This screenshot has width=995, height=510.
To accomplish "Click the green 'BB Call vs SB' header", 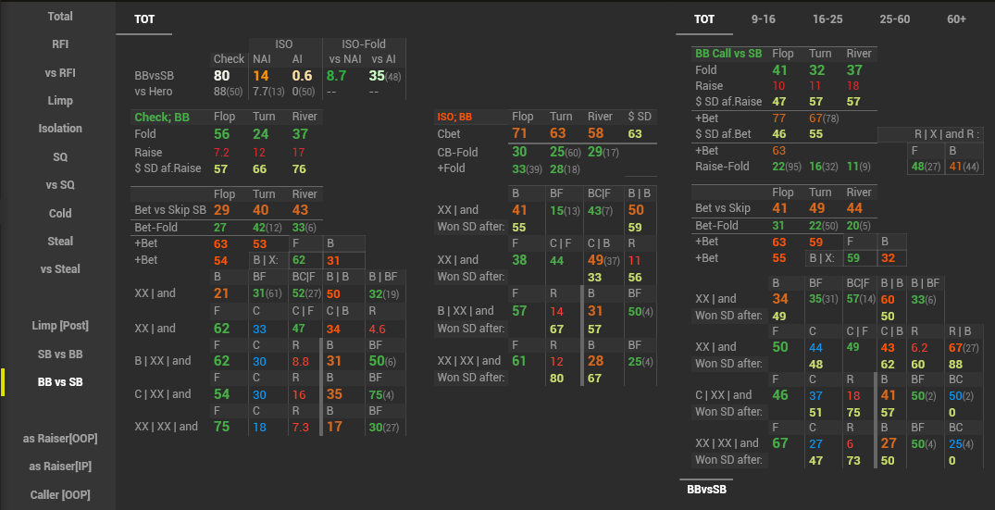I will pyautogui.click(x=728, y=54).
